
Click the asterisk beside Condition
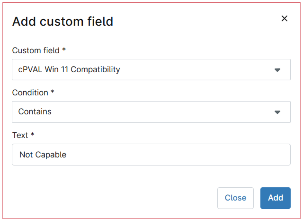click(x=52, y=92)
